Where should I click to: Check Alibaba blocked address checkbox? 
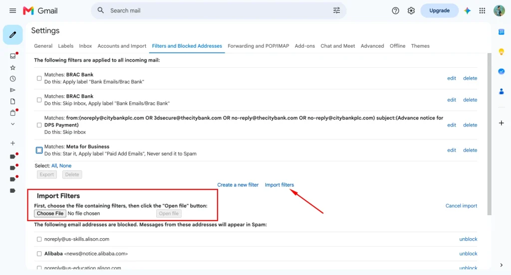[x=39, y=254]
